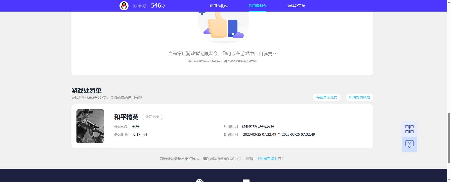
Task: Click the 处罚时长 field label
Action: point(121,134)
